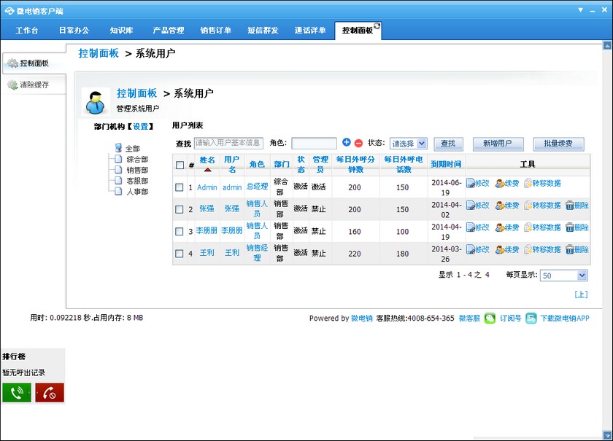Viewport: 613px width, 441px height.
Task: Click the 微客服 link in footer
Action: point(469,319)
